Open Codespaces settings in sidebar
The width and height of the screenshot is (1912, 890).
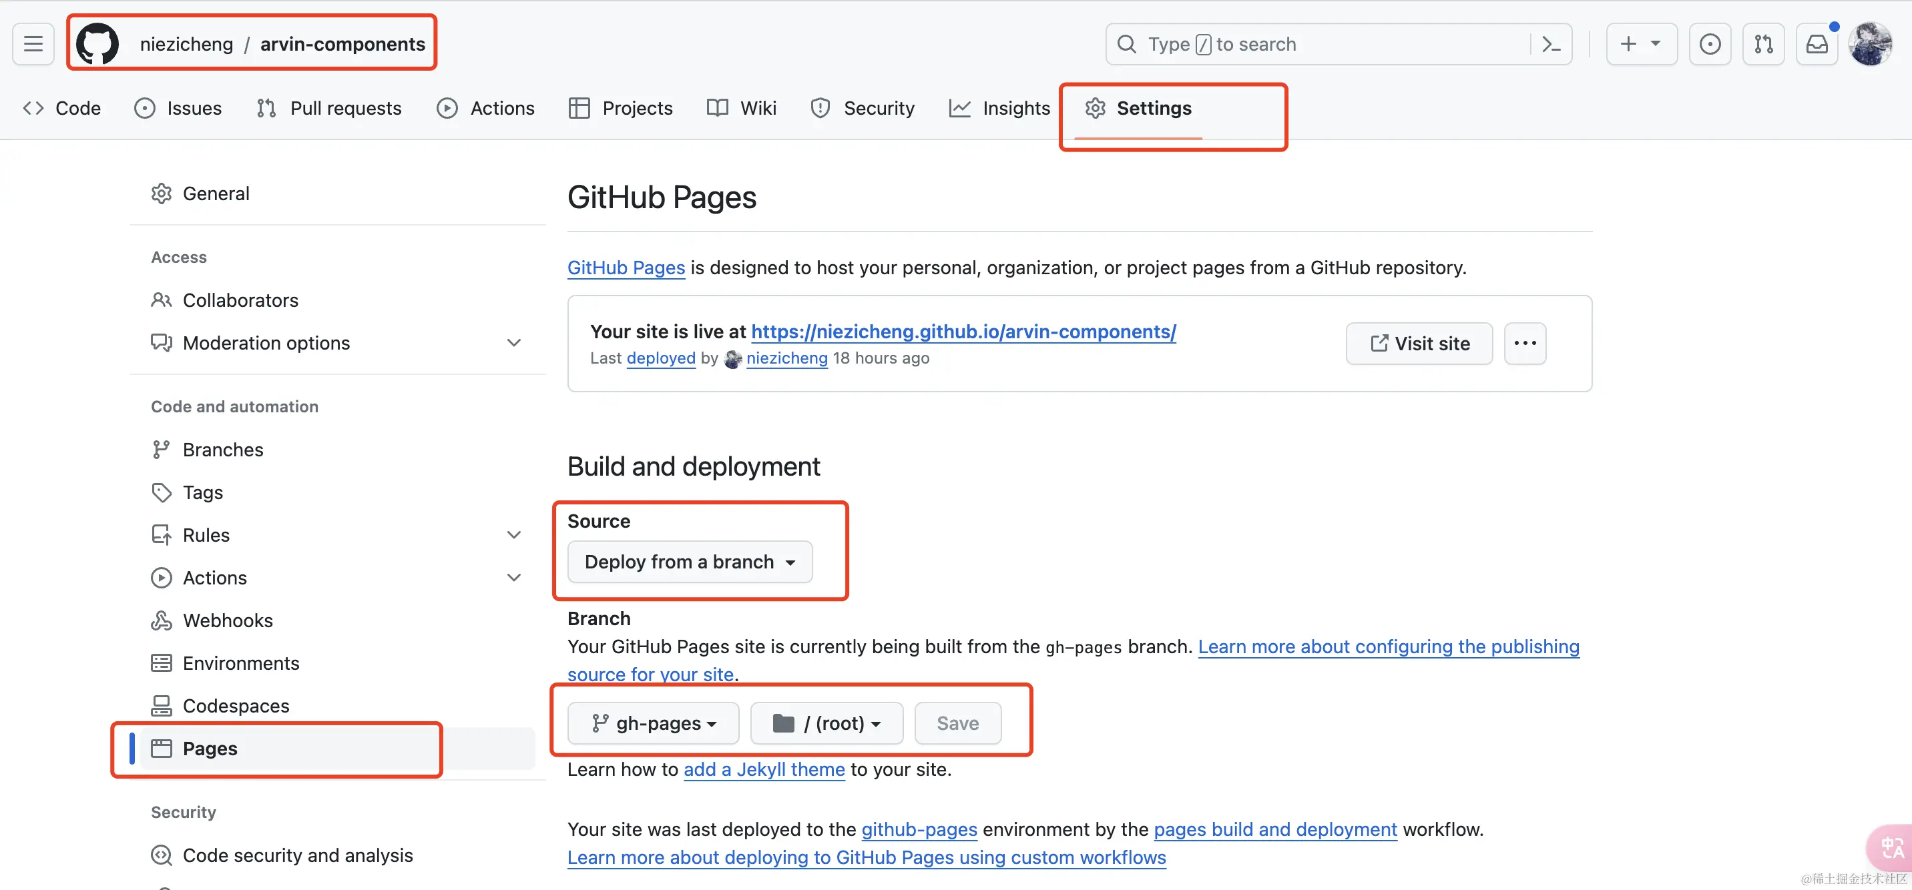coord(338,706)
